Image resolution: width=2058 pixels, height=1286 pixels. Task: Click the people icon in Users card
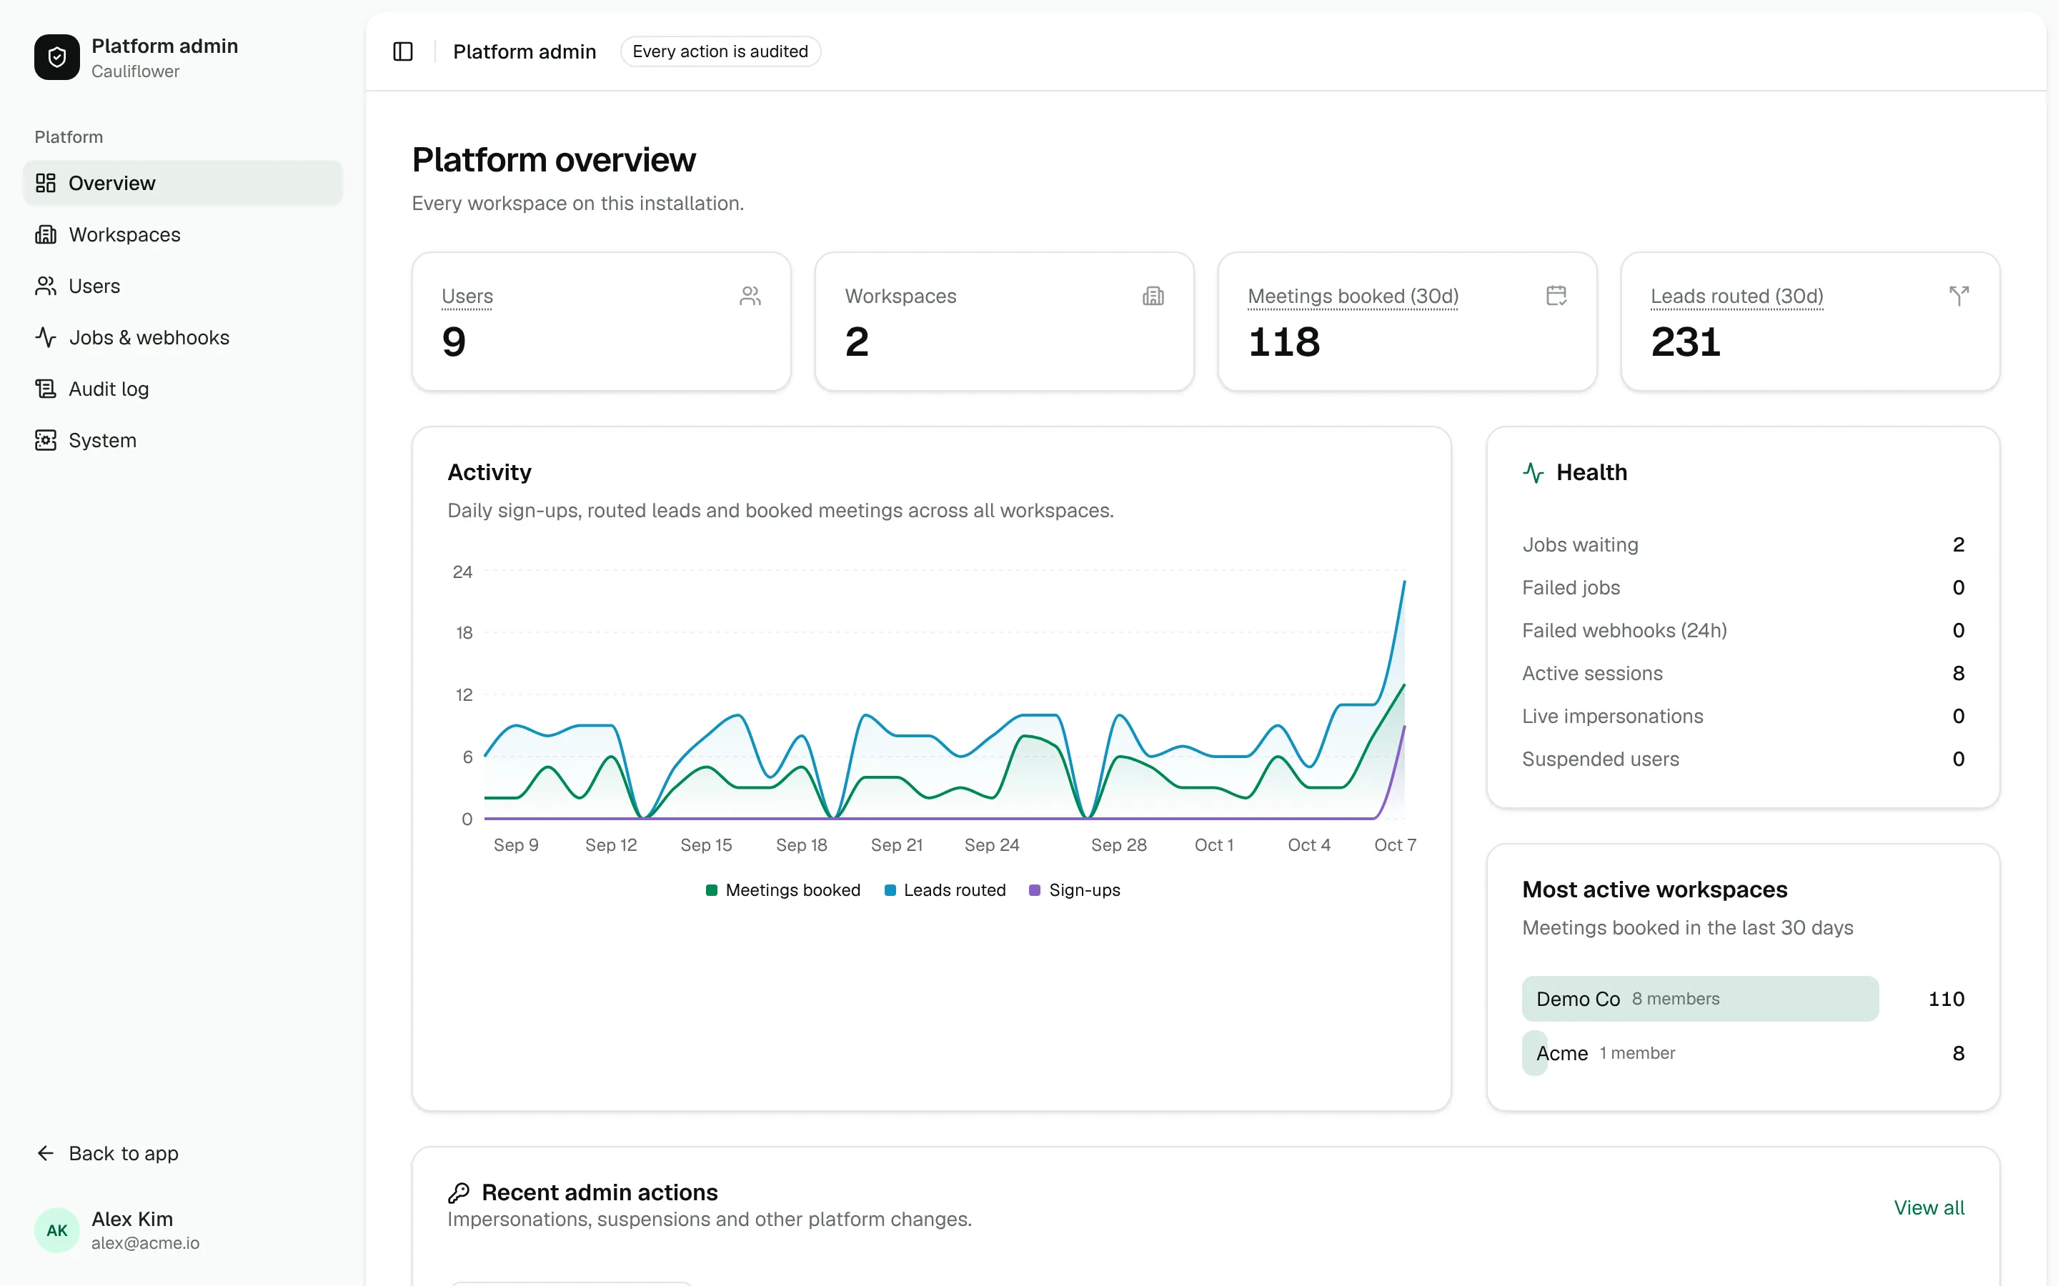pyautogui.click(x=750, y=296)
